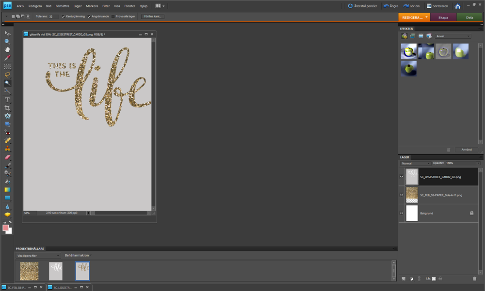Select the Eyedropper tool
This screenshot has width=485, height=291.
point(7,58)
